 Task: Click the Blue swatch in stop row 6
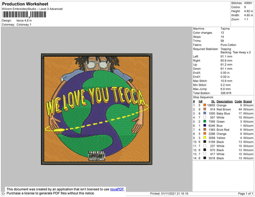204,125
